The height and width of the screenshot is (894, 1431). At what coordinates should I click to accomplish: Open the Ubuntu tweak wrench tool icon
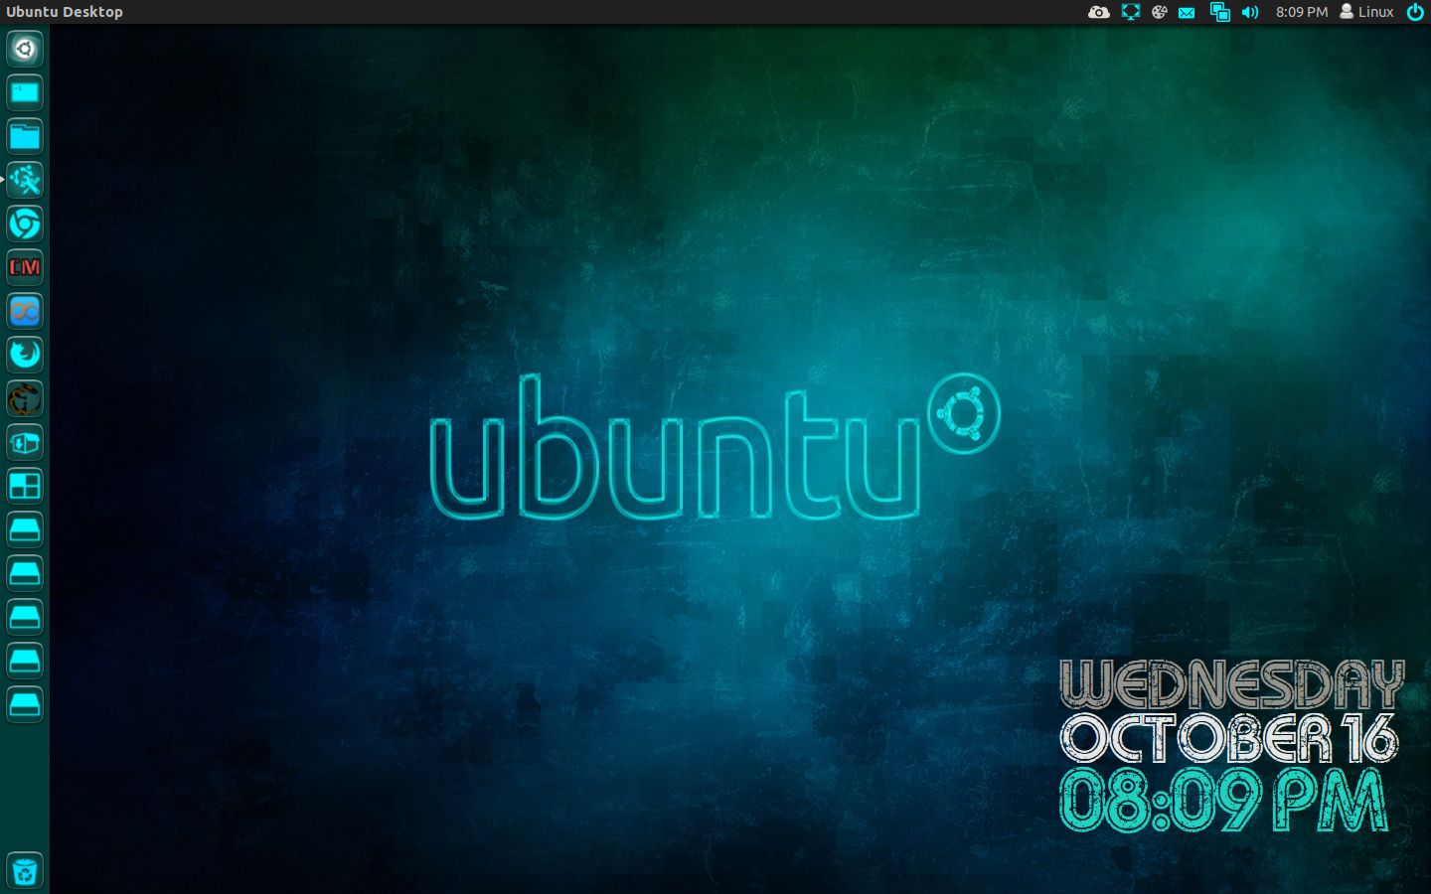(25, 180)
